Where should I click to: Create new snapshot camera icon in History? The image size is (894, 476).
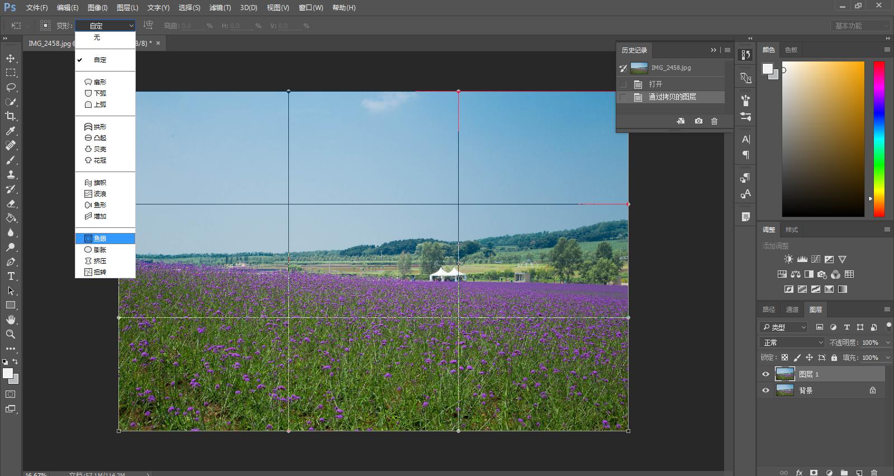[698, 121]
